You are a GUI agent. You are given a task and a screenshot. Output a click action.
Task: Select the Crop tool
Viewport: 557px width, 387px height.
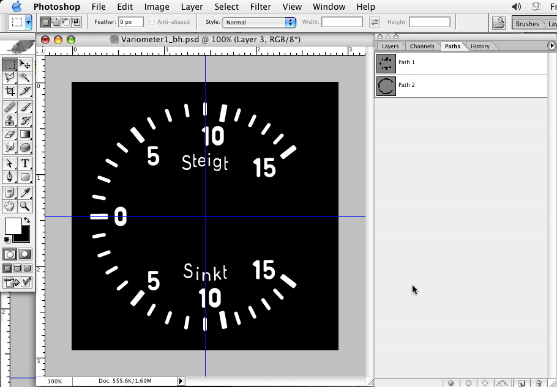[x=10, y=91]
